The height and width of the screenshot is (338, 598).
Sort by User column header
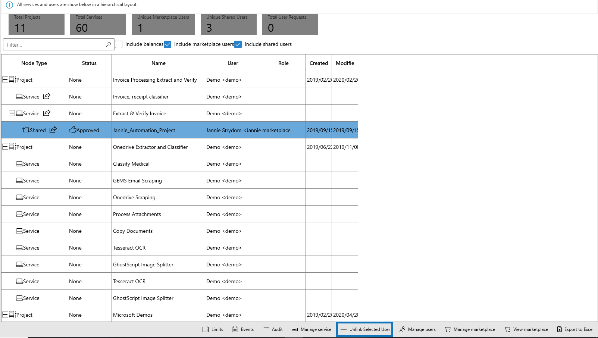click(233, 63)
